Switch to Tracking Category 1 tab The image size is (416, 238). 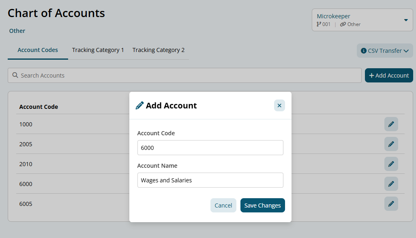[98, 50]
